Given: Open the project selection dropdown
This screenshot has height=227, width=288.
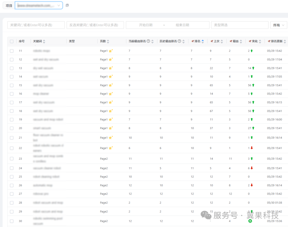Looking at the screenshot, I should pos(39,5).
